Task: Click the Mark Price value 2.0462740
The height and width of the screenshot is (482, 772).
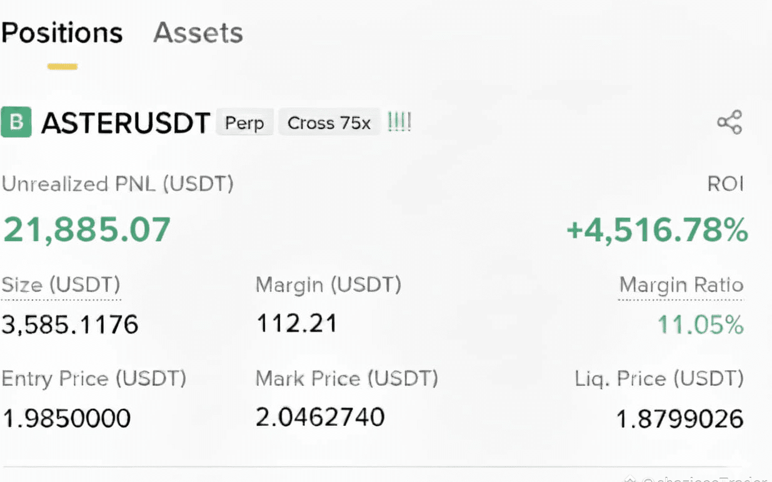Action: coord(320,416)
